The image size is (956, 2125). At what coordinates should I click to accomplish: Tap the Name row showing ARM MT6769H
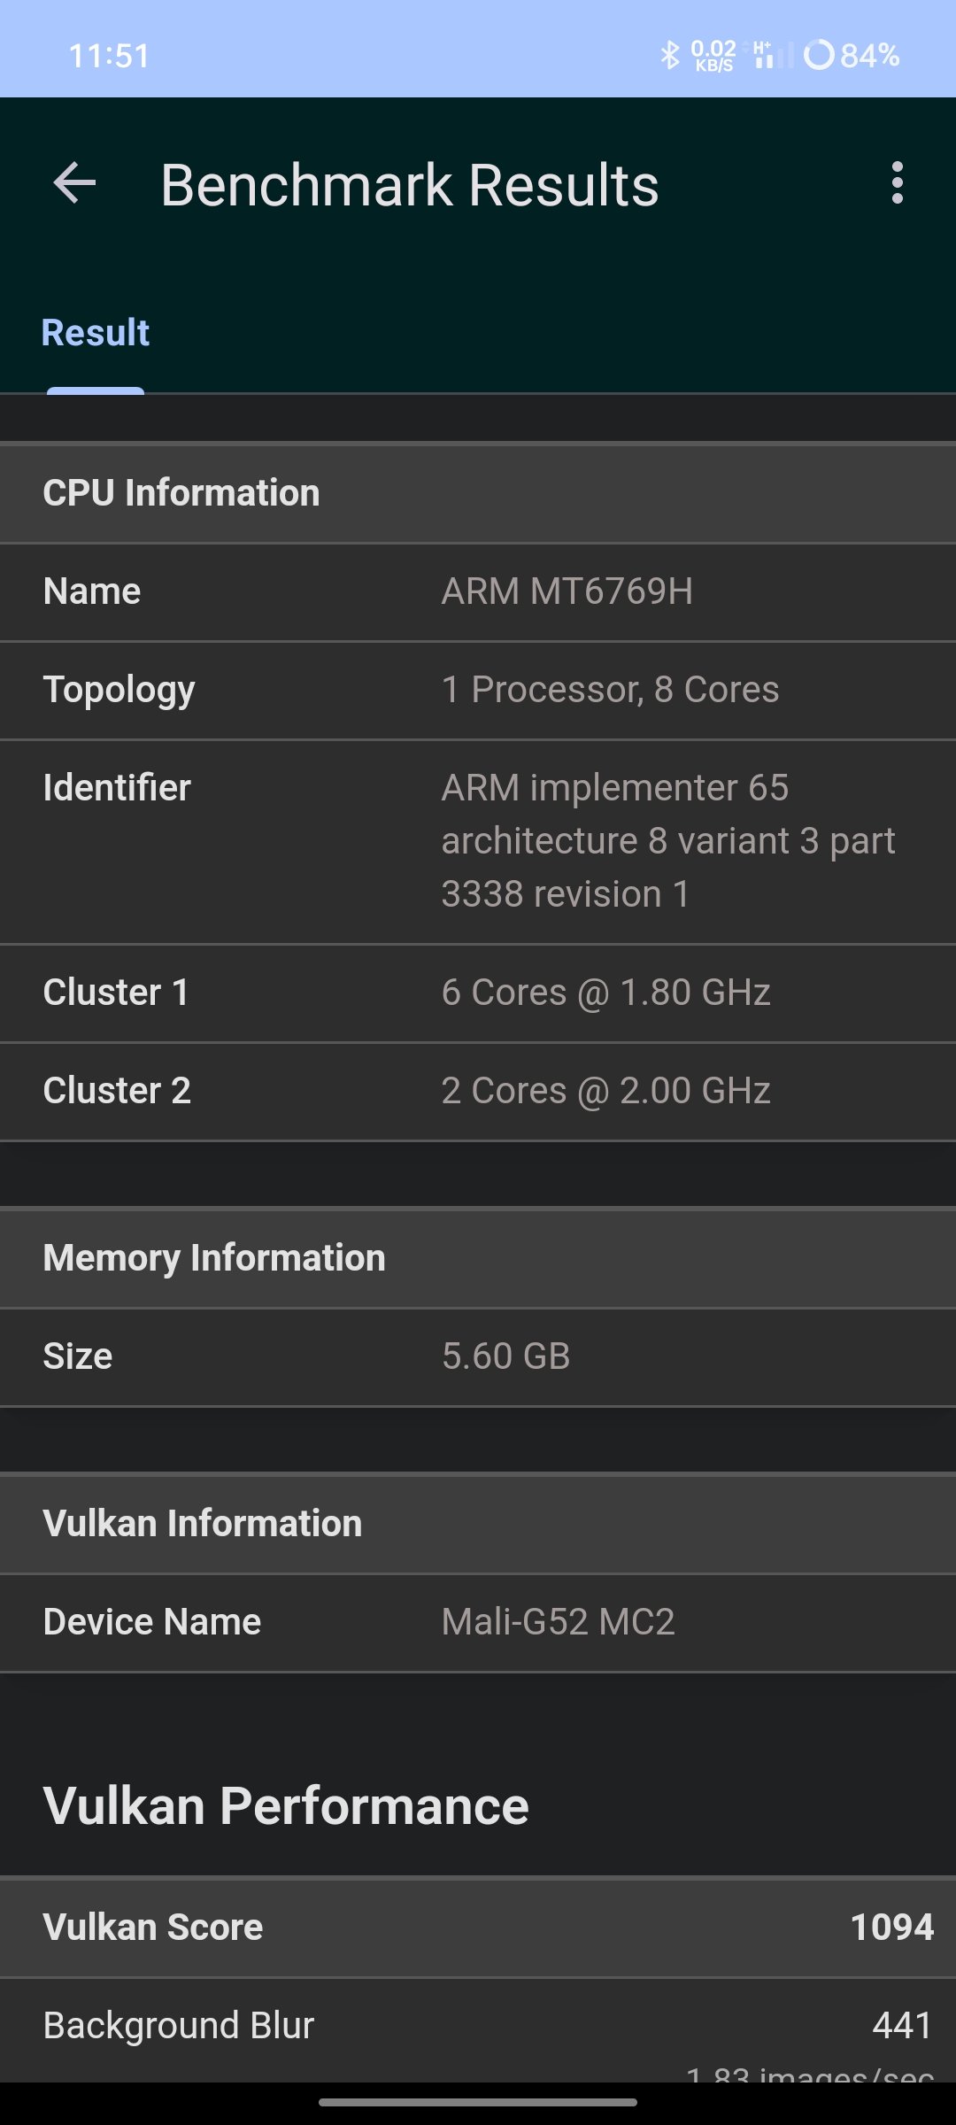click(x=478, y=592)
